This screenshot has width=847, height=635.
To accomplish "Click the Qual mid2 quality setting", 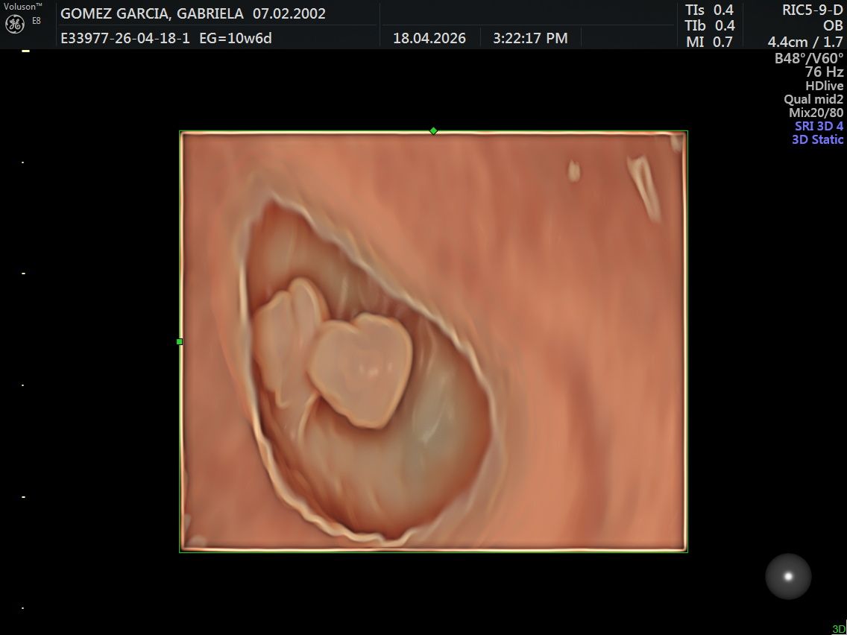I will pos(813,99).
